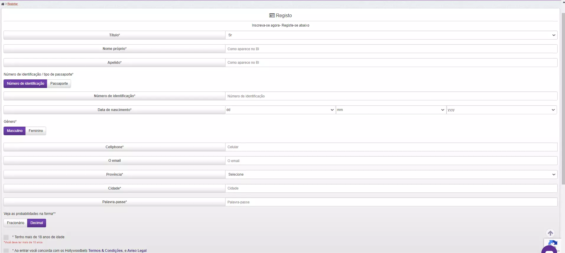Open the birth year yyyy dropdown
565x253 pixels.
click(501, 110)
